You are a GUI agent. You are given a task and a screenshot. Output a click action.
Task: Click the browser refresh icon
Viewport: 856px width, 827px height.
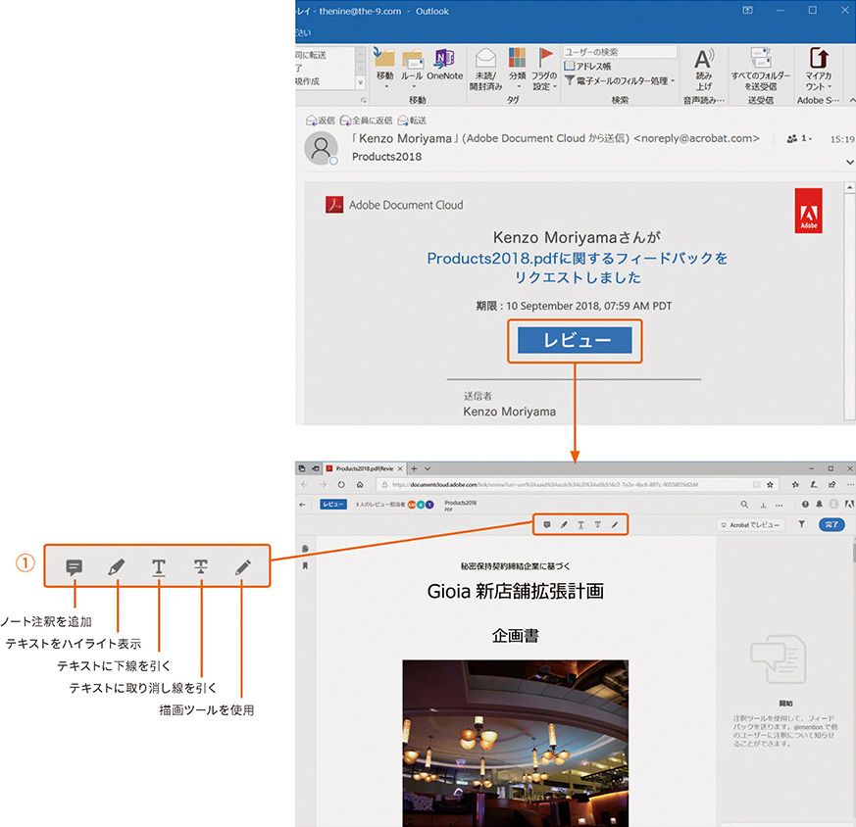click(x=341, y=484)
